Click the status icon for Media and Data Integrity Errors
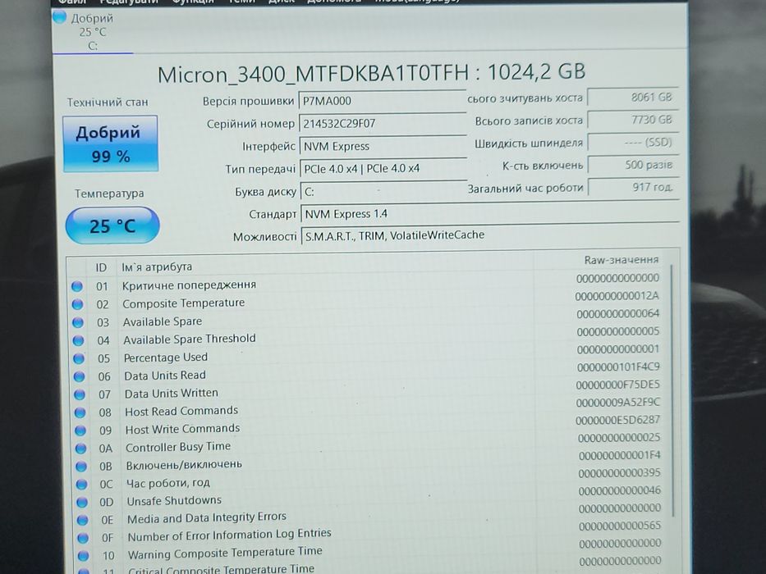Screen dimensions: 766x574 pos(83,520)
